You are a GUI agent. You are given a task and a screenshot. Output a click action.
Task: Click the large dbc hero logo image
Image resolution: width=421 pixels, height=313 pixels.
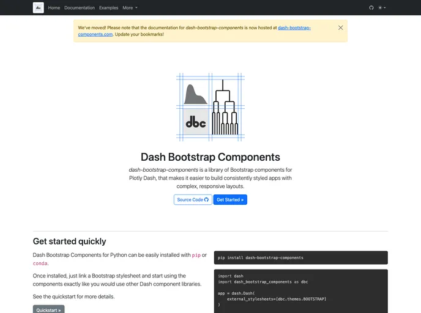point(210,107)
